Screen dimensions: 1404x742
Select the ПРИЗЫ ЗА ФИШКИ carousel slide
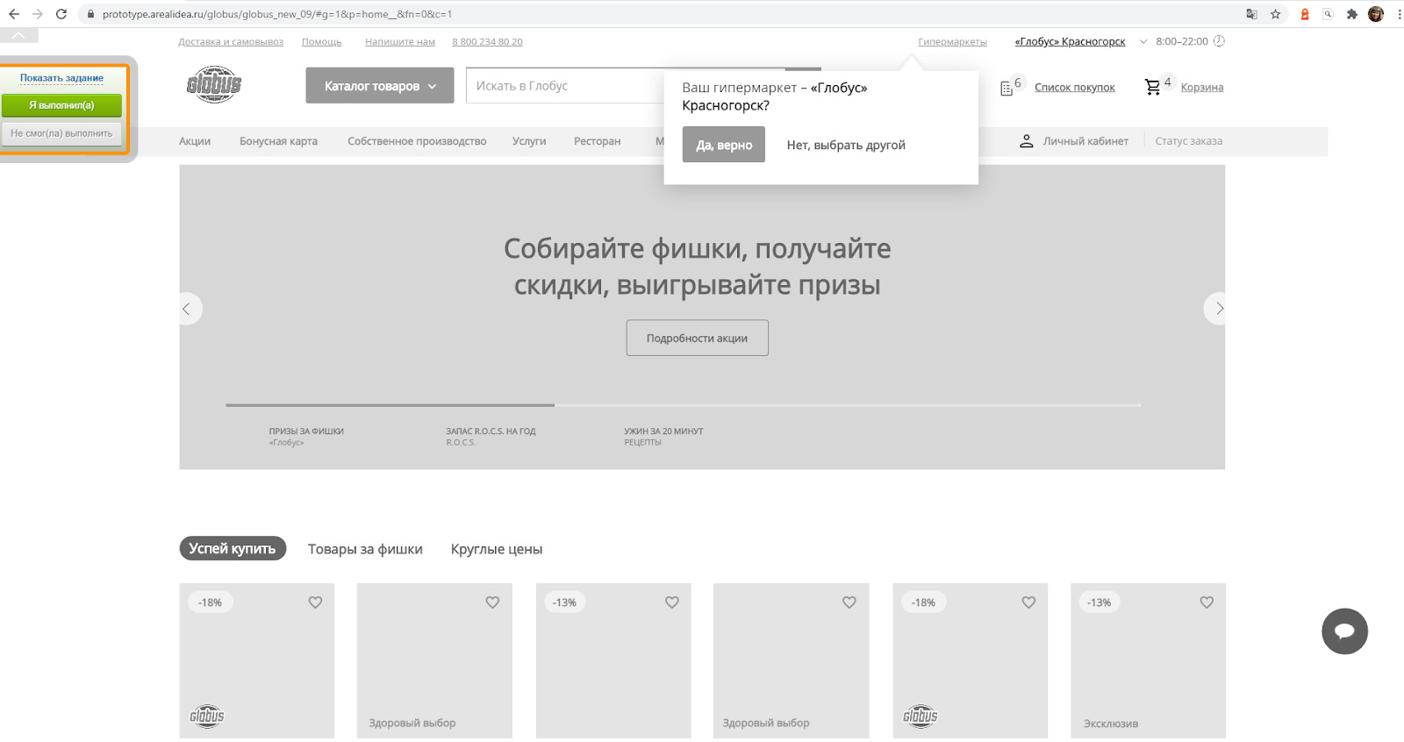coord(306,436)
